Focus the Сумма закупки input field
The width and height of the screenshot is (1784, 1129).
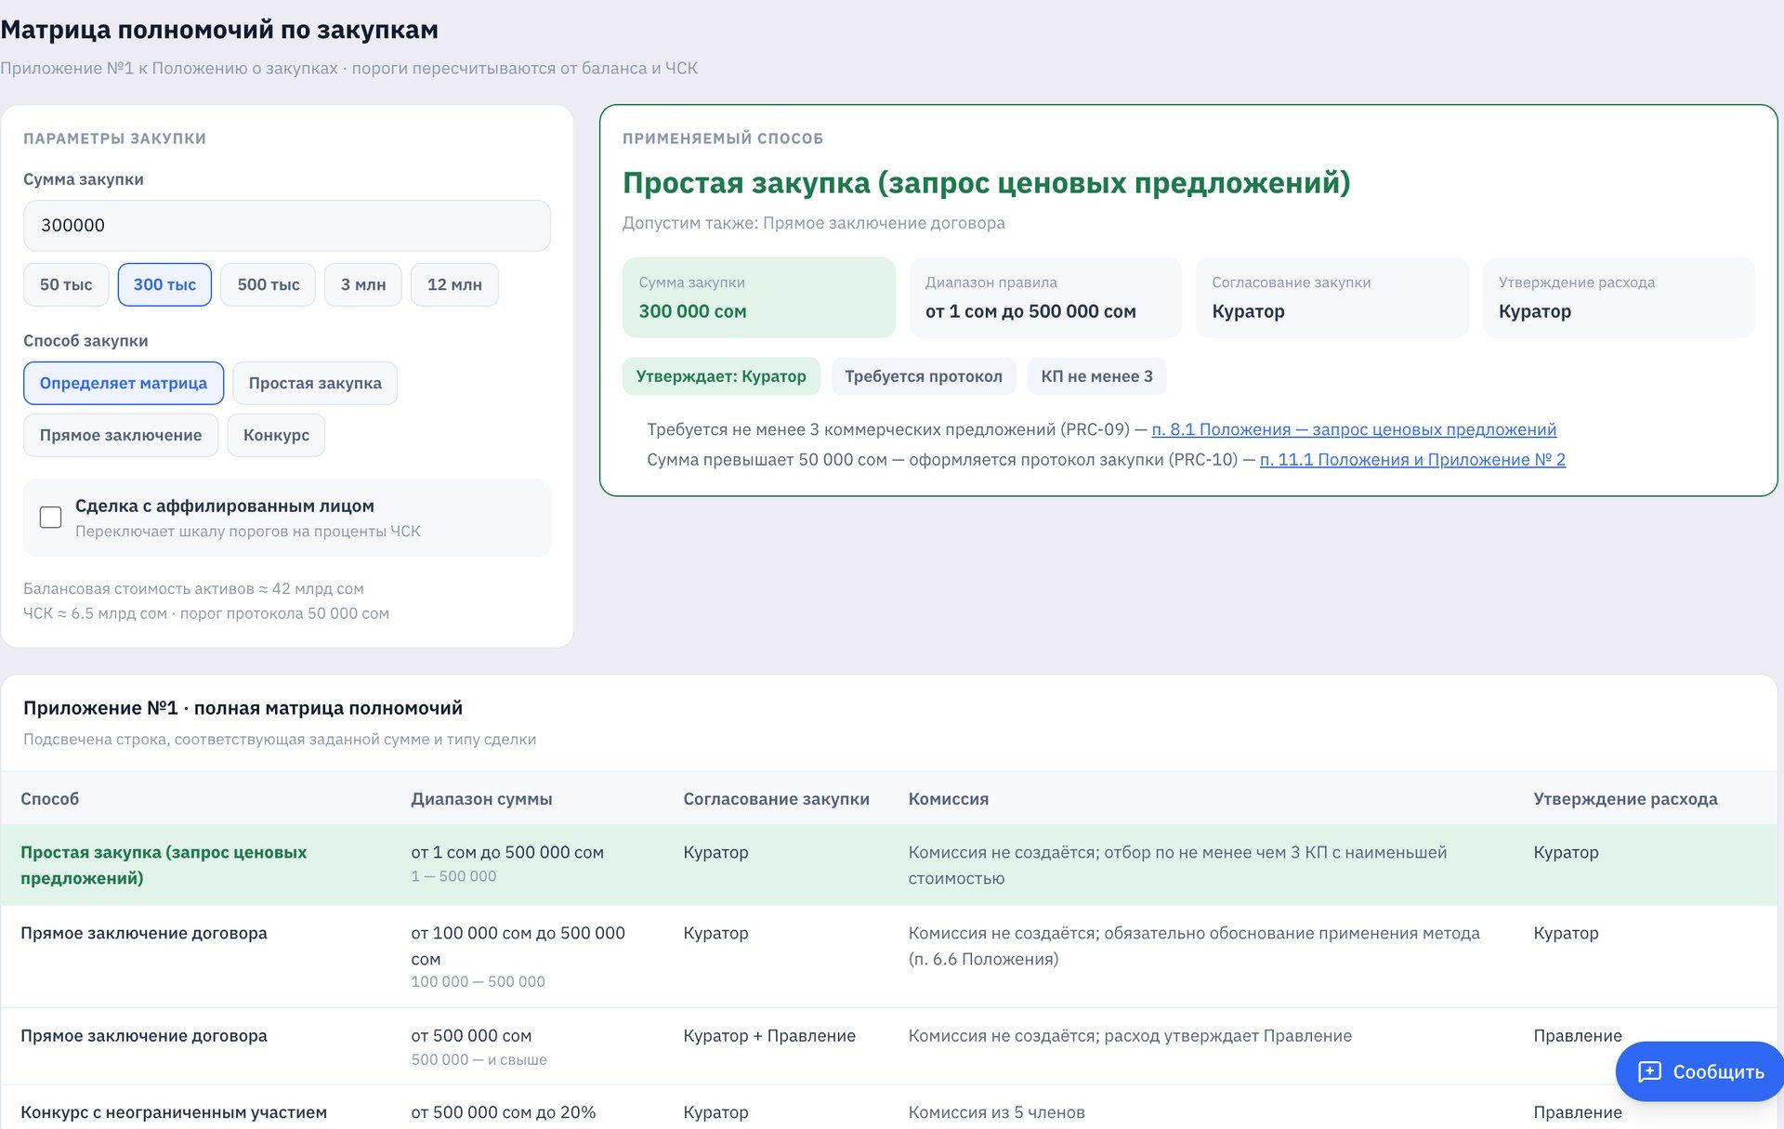(x=287, y=226)
